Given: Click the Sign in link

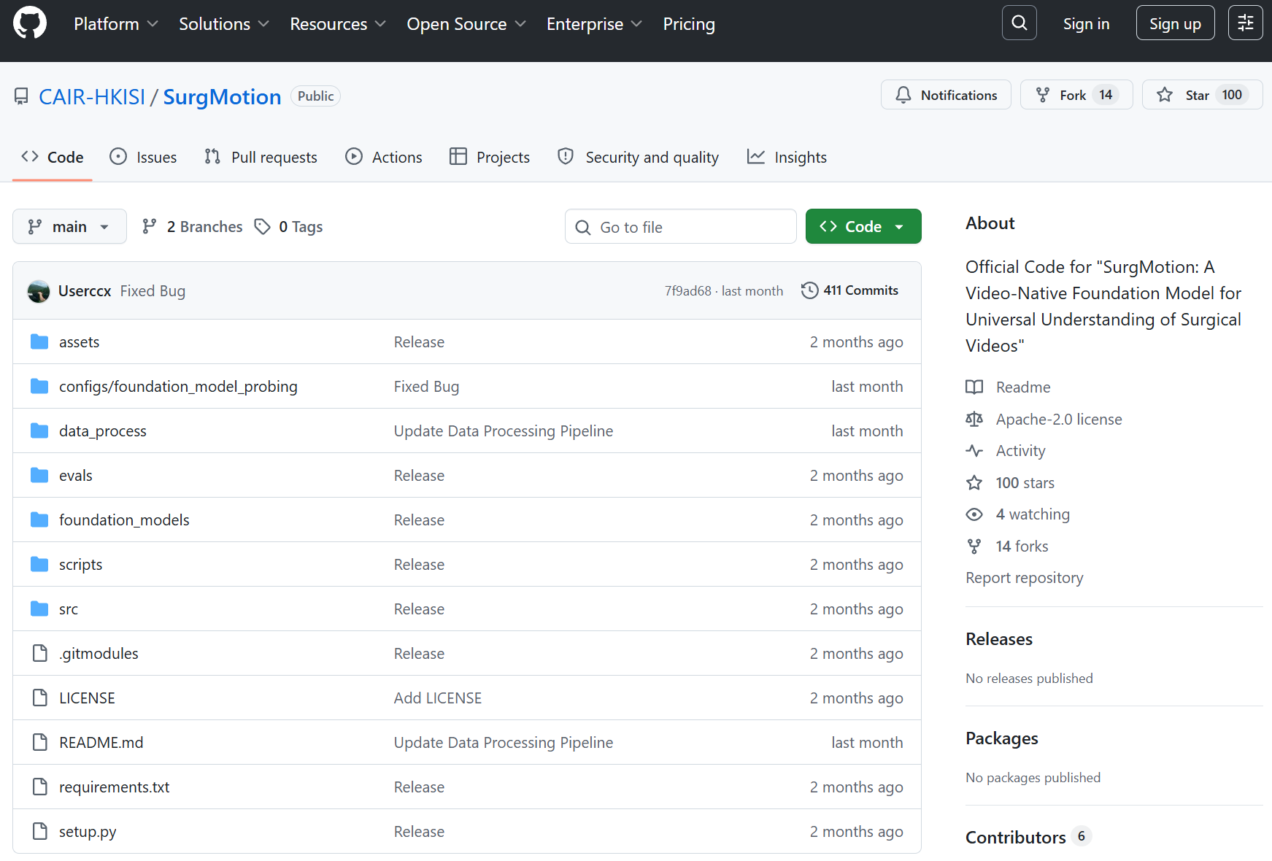Looking at the screenshot, I should coord(1086,24).
